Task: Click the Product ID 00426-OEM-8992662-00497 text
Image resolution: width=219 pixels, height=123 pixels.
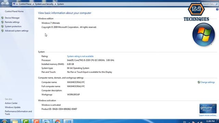Action: pyautogui.click(x=59, y=109)
